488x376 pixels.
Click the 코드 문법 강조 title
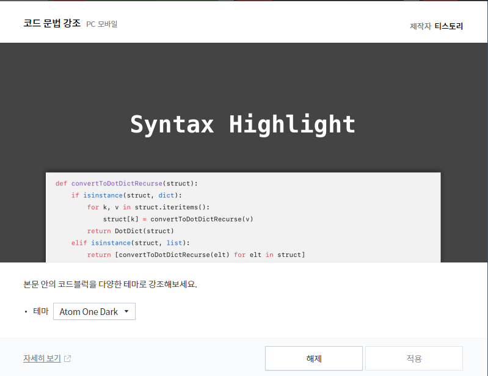(x=52, y=23)
